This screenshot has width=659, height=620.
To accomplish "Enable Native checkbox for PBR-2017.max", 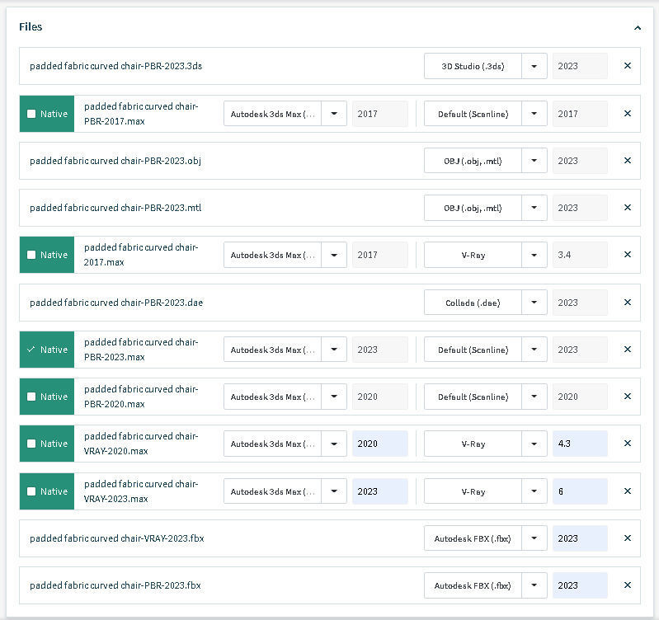I will click(31, 114).
